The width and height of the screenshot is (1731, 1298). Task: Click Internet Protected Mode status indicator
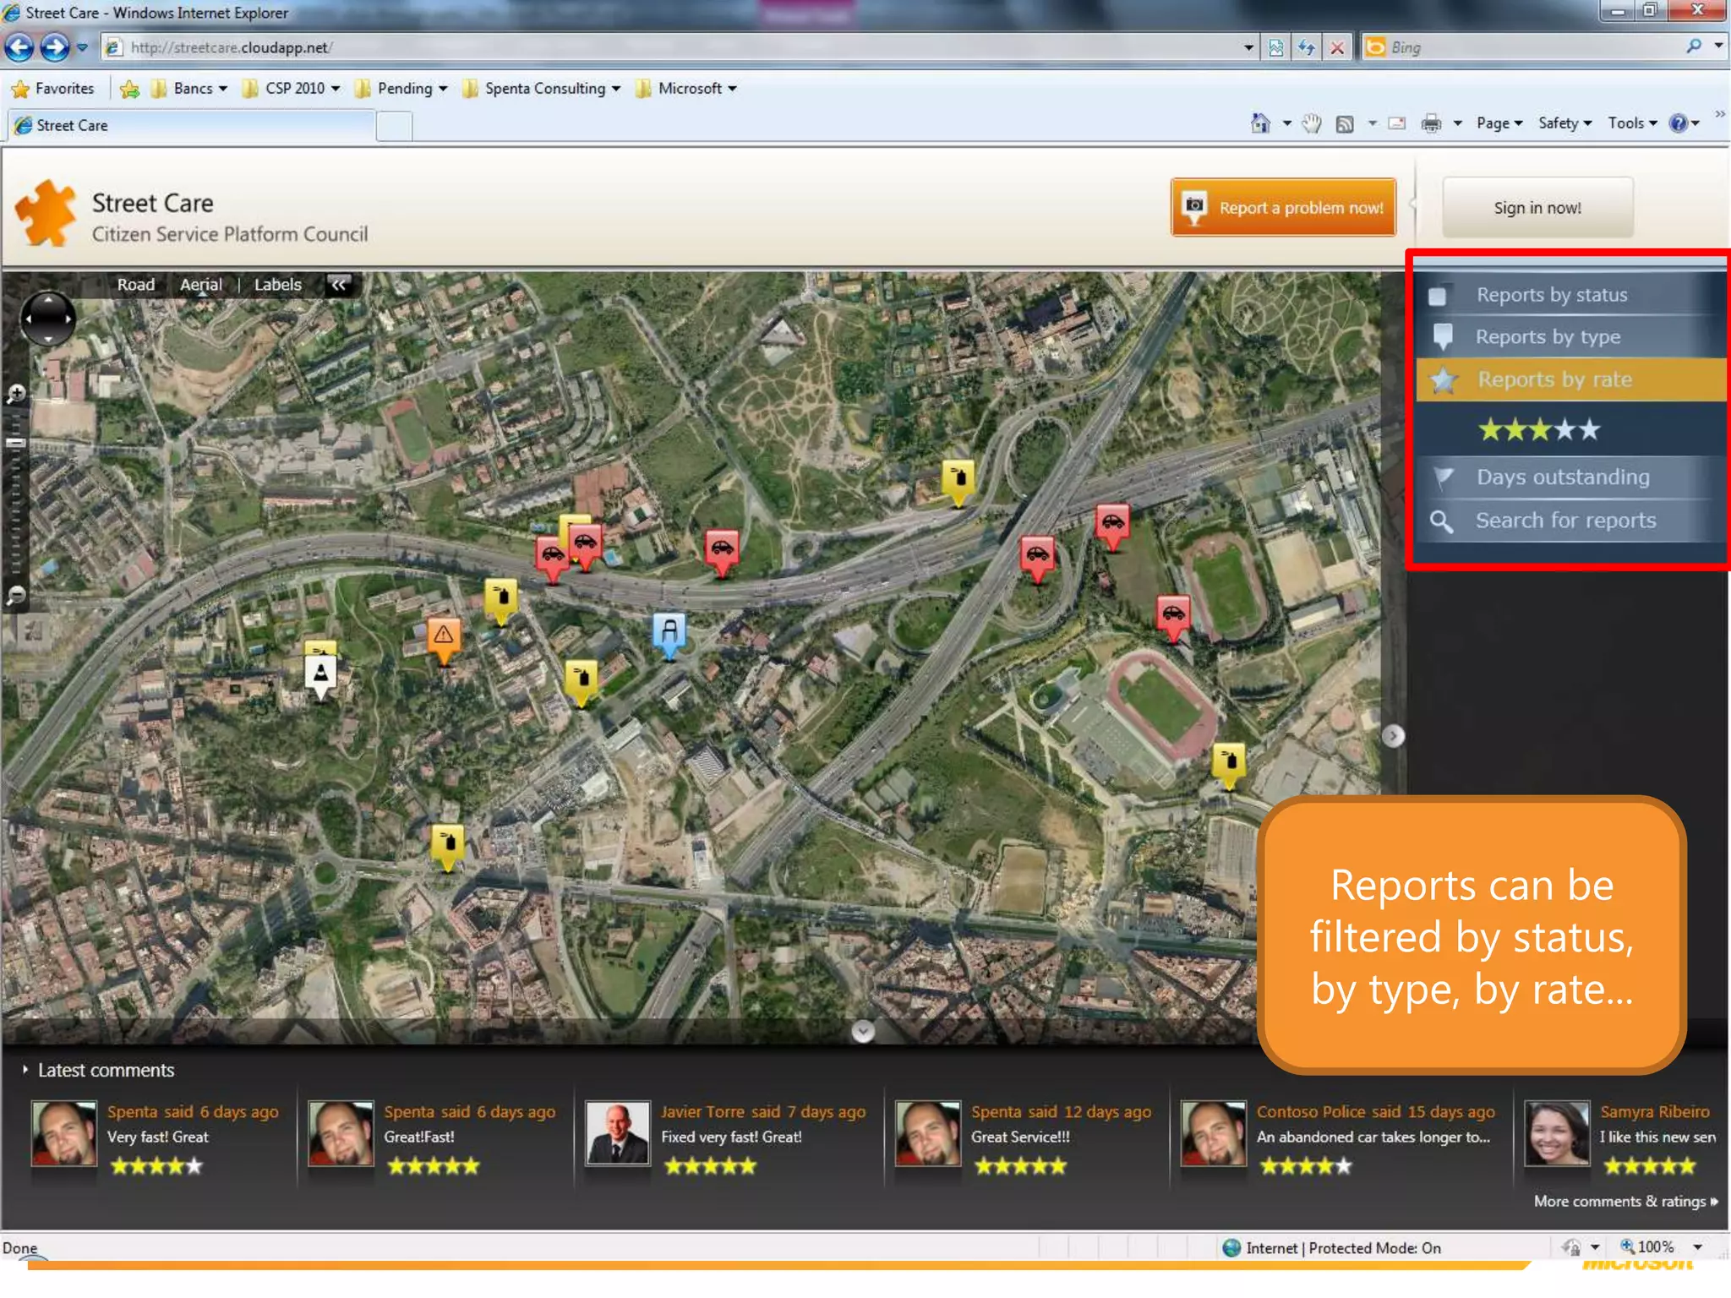pos(1331,1247)
